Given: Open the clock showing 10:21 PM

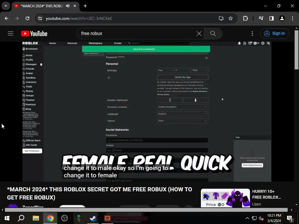Looking at the screenshot, I should [274, 218].
